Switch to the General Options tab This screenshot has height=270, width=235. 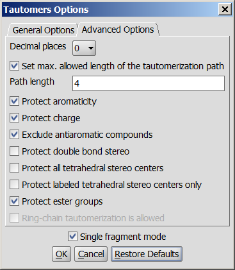pyautogui.click(x=44, y=30)
